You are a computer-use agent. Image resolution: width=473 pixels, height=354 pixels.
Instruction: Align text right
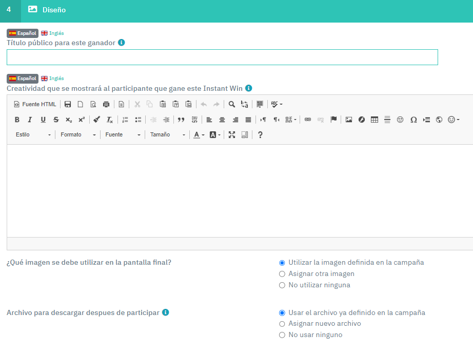click(235, 120)
